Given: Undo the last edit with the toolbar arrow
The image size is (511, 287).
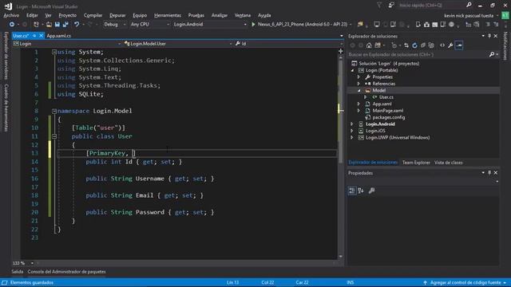Looking at the screenshot, I should pos(77,25).
